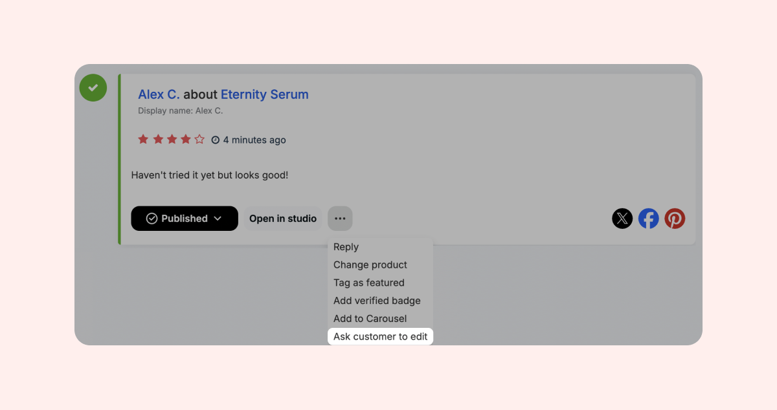Share review on Facebook
This screenshot has height=410, width=777.
(649, 219)
